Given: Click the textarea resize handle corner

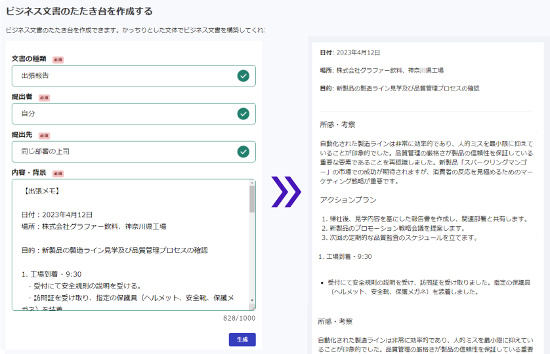Looking at the screenshot, I should (252, 307).
